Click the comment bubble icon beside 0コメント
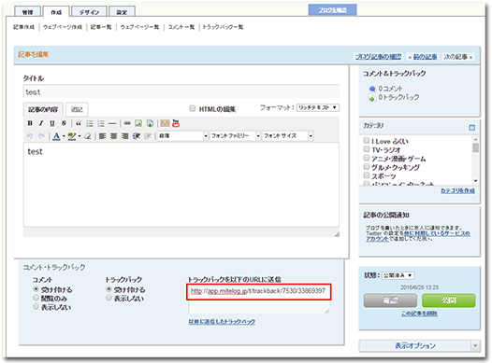Screen dimensions: 492x363 372,89
